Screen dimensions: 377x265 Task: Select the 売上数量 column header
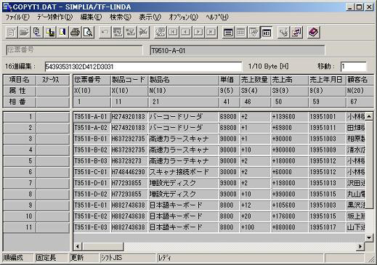pos(256,80)
